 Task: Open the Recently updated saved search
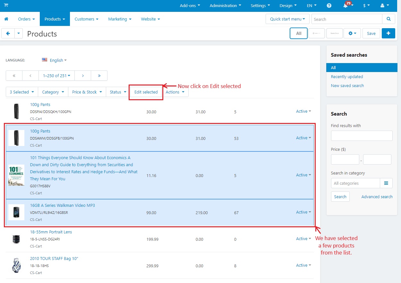(347, 77)
